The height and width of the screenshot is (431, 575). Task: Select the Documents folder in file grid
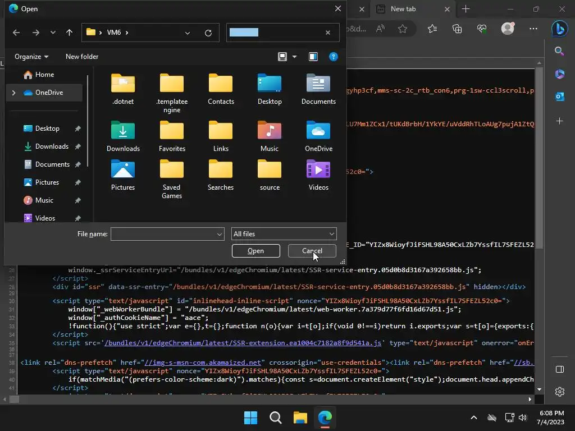pyautogui.click(x=318, y=89)
